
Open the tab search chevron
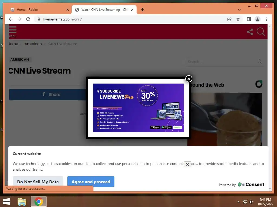point(239,10)
